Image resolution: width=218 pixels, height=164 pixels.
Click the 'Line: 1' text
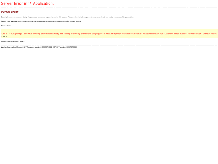click(x=23, y=41)
